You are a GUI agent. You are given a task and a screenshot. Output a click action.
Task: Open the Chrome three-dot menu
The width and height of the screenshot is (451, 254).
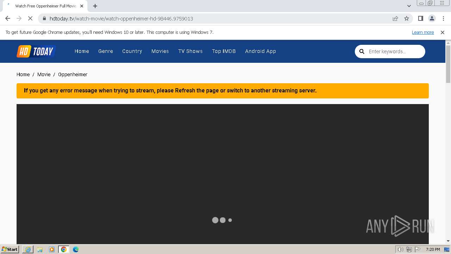443,18
